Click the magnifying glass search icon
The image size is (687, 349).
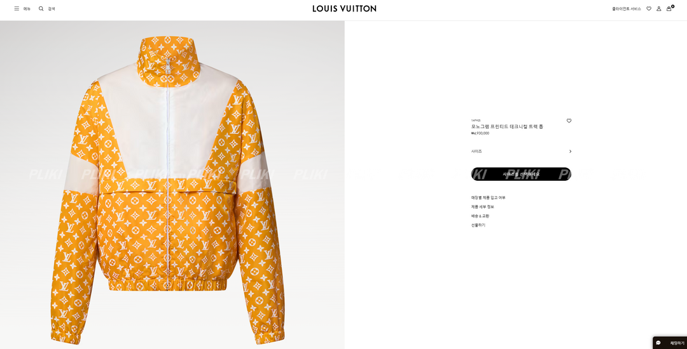(x=41, y=8)
